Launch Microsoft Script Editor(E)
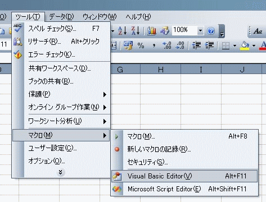This screenshot has width=266, height=202. (184, 189)
